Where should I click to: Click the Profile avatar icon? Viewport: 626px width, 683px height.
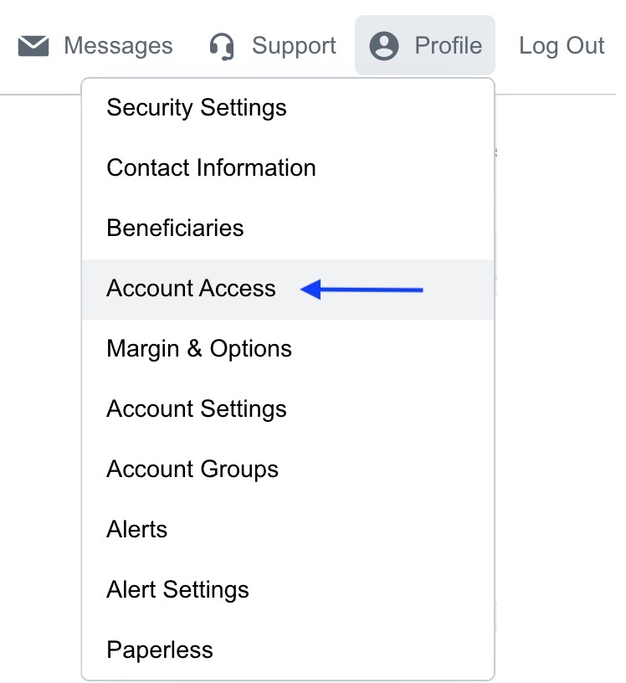384,45
